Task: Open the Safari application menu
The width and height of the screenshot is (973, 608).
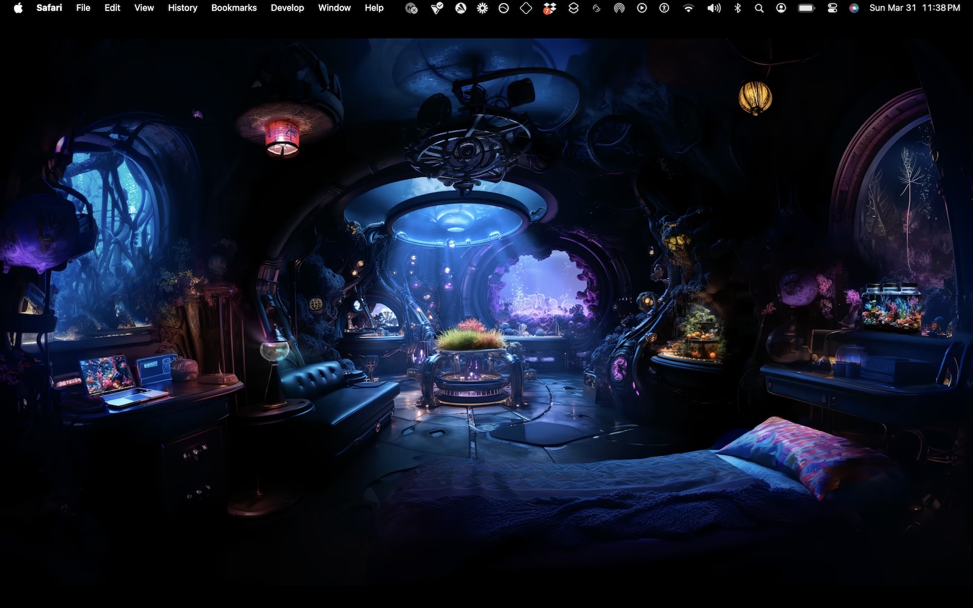Action: [49, 8]
